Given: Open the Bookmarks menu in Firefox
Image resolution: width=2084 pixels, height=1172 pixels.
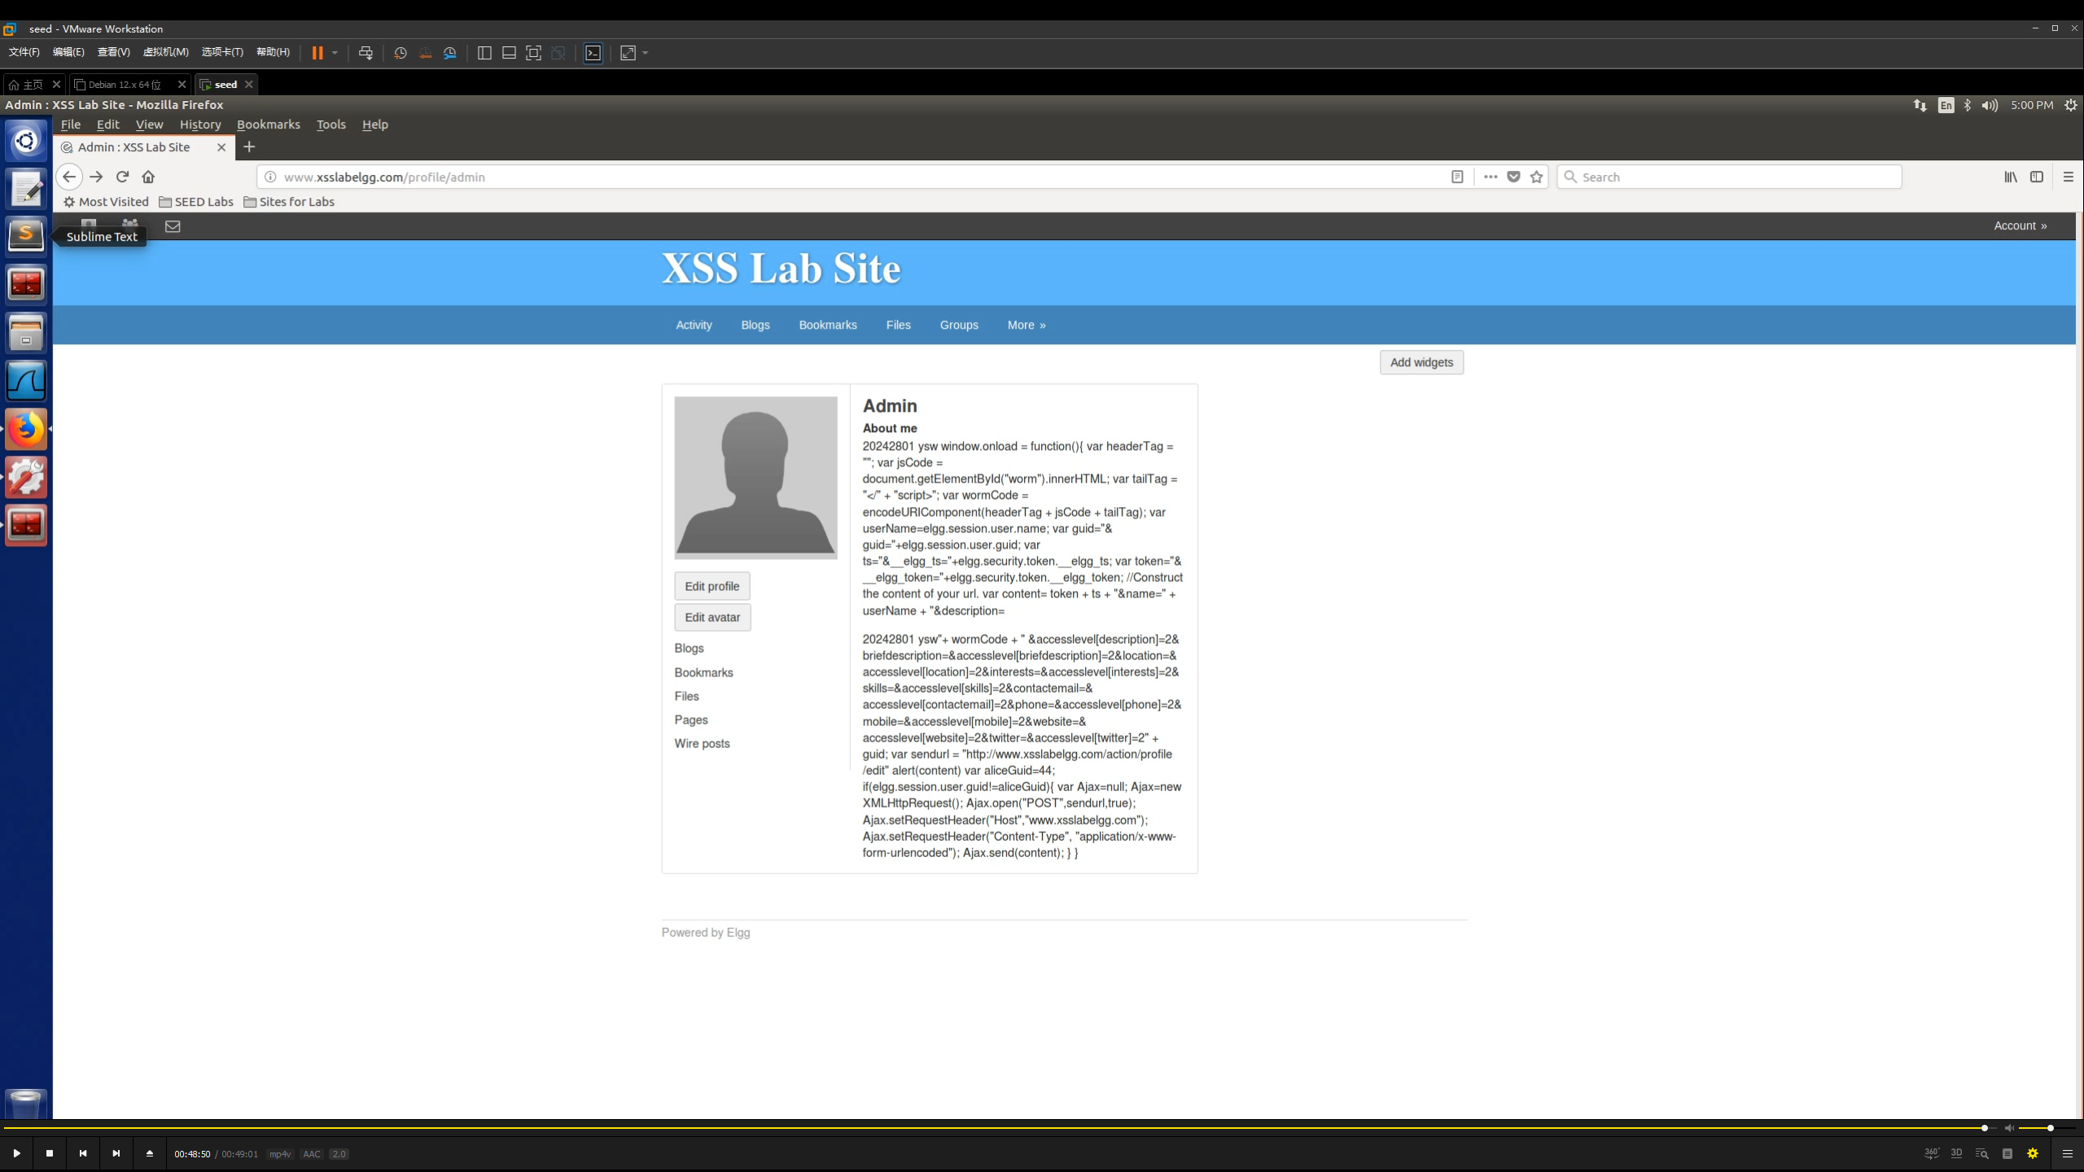Looking at the screenshot, I should click(268, 125).
